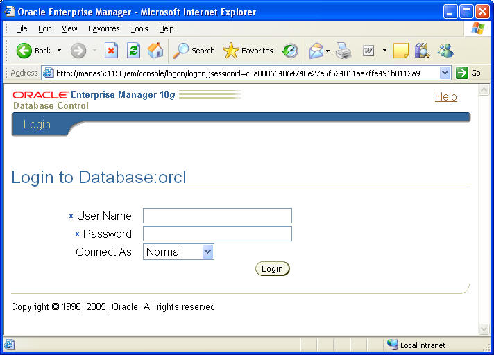The height and width of the screenshot is (355, 494).
Task: Maximize the Internet Explorer window
Action: 466,12
